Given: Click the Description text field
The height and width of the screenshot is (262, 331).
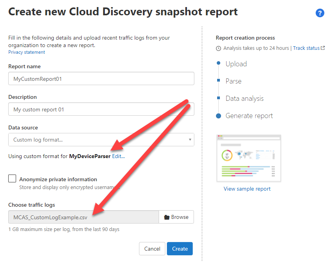Looking at the screenshot, I should tap(101, 109).
